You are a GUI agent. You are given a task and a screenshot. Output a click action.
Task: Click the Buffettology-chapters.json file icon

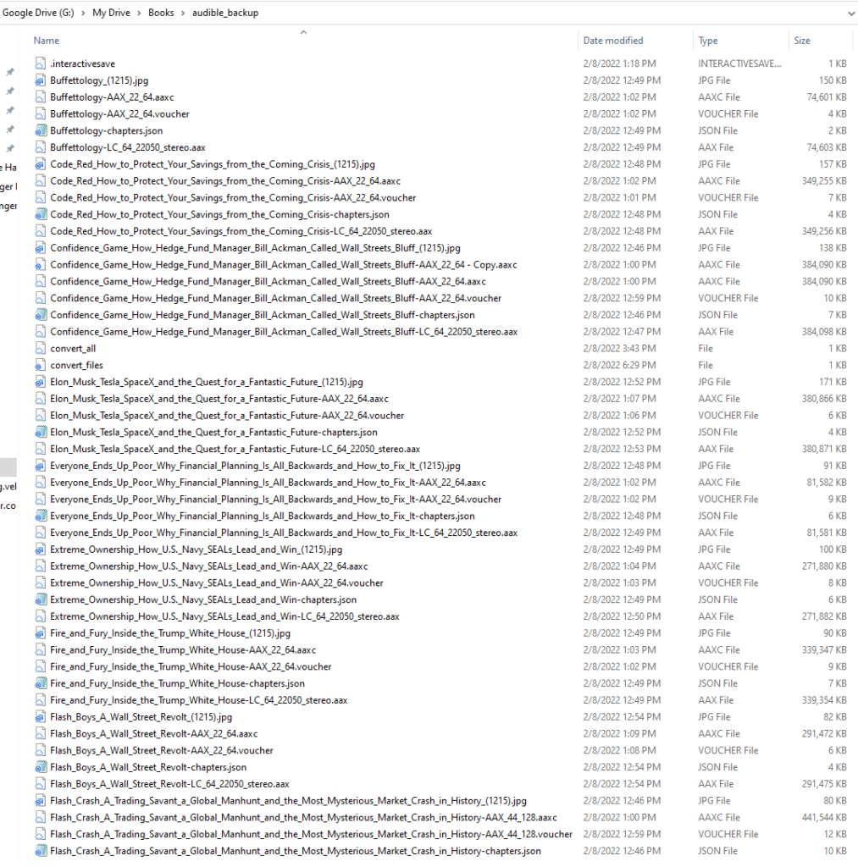coord(41,130)
